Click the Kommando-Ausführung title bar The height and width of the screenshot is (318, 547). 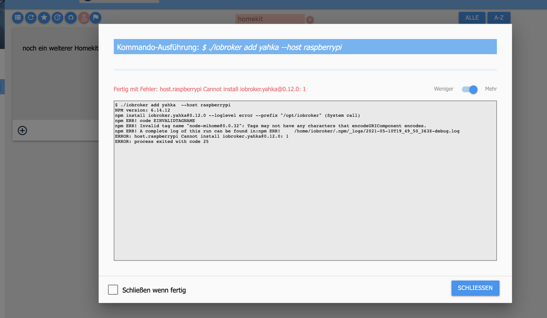tap(305, 47)
